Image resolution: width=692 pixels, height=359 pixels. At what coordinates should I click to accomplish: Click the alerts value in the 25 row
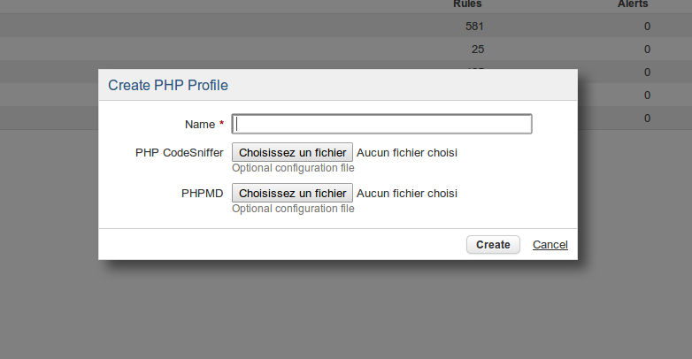[647, 49]
